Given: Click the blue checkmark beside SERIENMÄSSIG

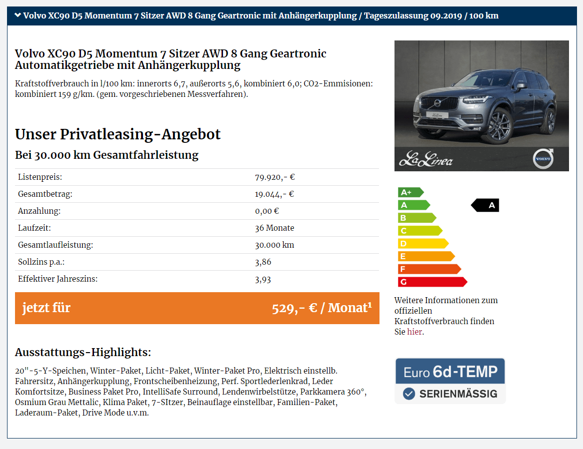Looking at the screenshot, I should click(409, 394).
